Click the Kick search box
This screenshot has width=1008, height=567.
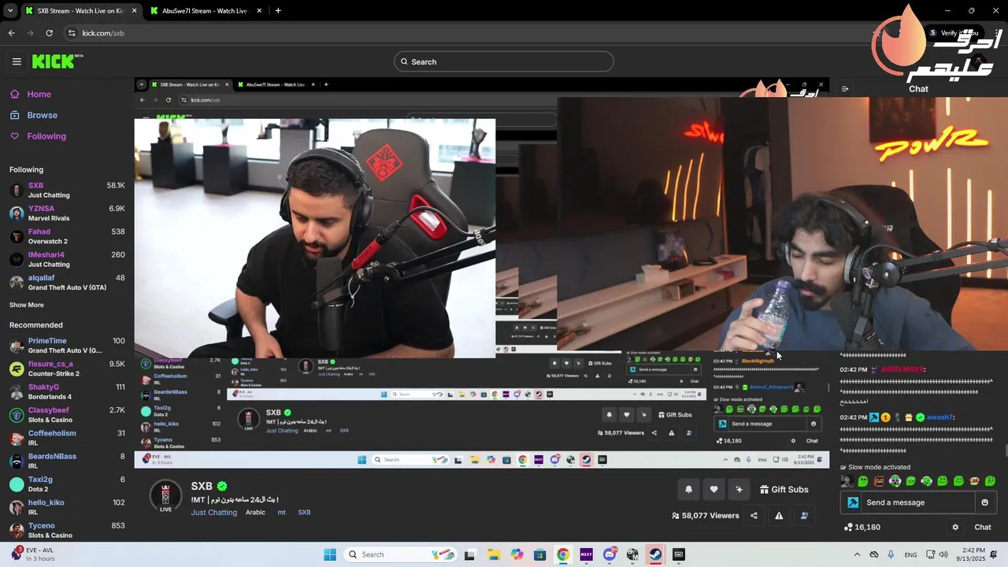[x=504, y=61]
